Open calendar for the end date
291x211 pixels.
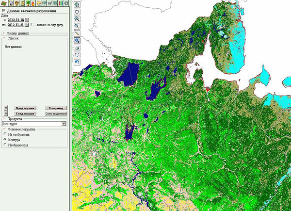tap(27, 24)
